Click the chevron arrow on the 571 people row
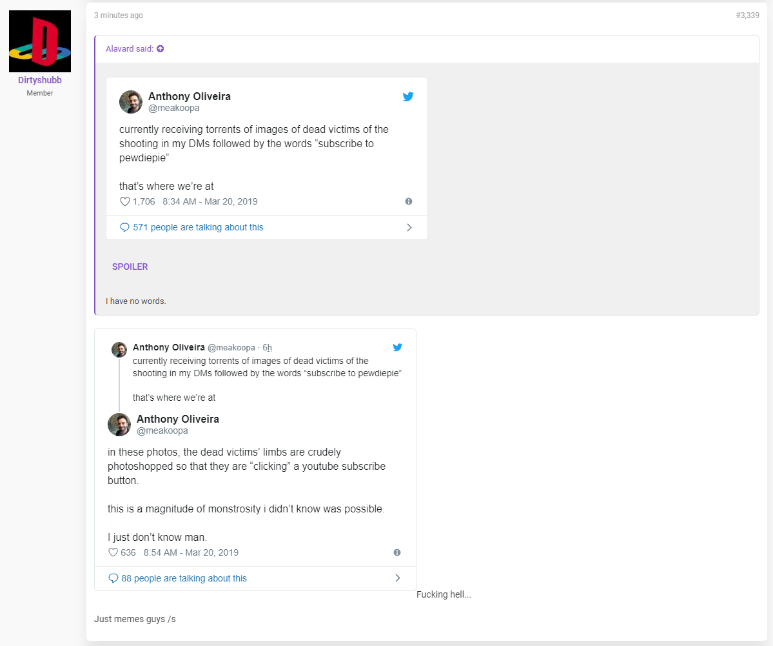Image resolution: width=773 pixels, height=646 pixels. point(409,228)
